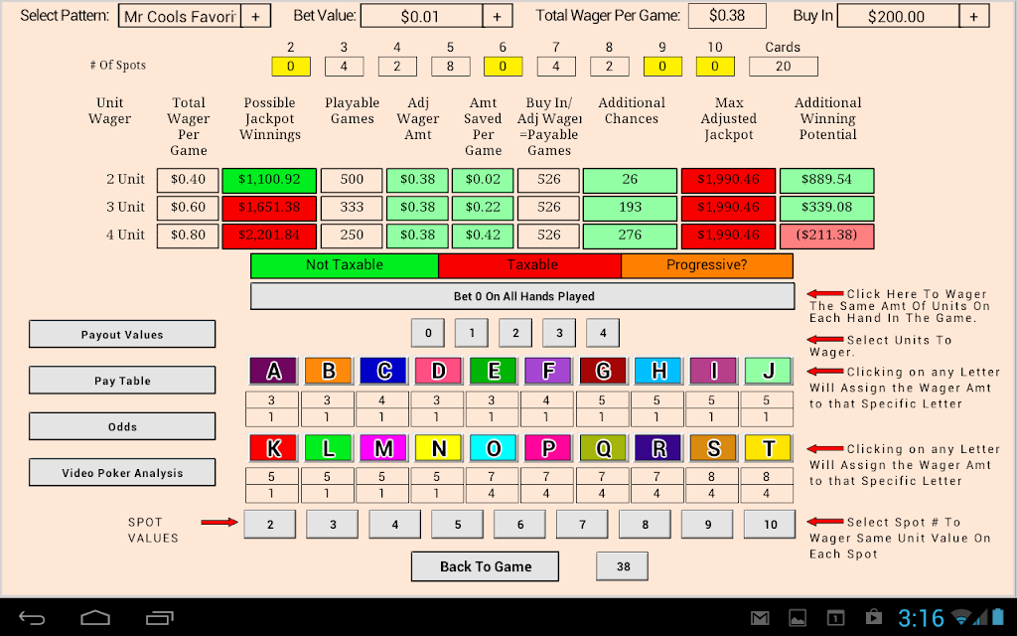Select spot value 7 button
This screenshot has width=1017, height=636.
[x=582, y=525]
